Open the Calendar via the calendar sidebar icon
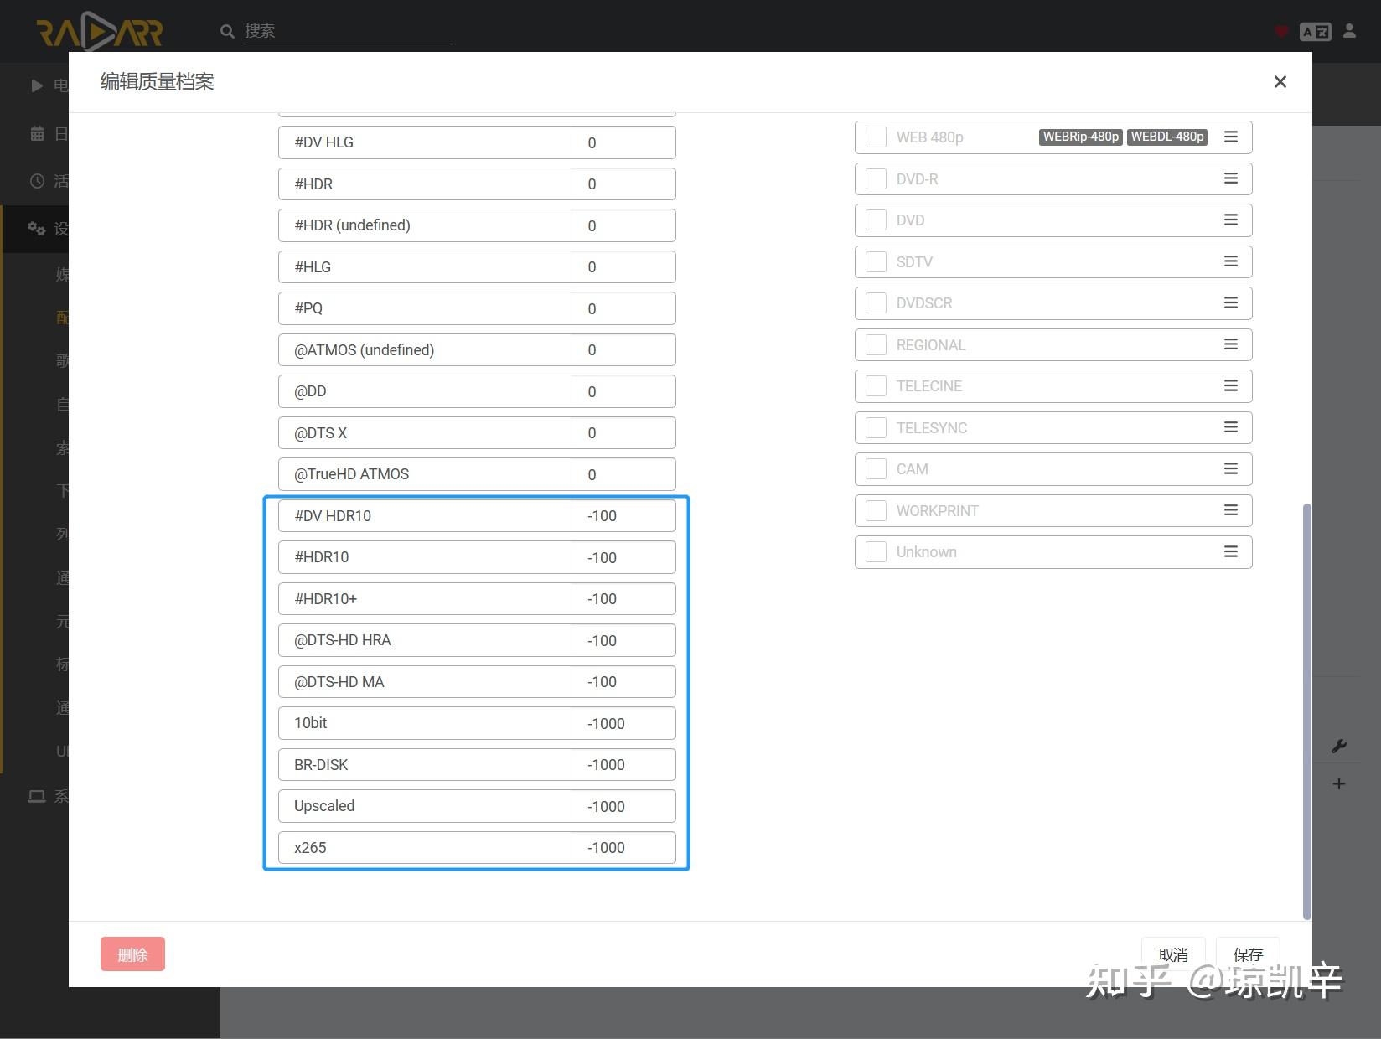 [x=36, y=133]
